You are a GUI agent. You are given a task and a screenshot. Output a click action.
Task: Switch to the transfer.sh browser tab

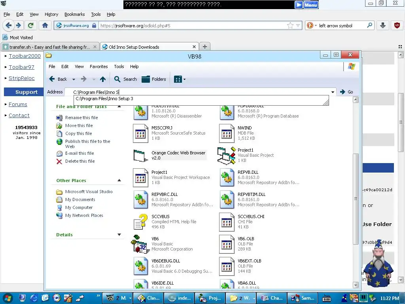pyautogui.click(x=50, y=47)
